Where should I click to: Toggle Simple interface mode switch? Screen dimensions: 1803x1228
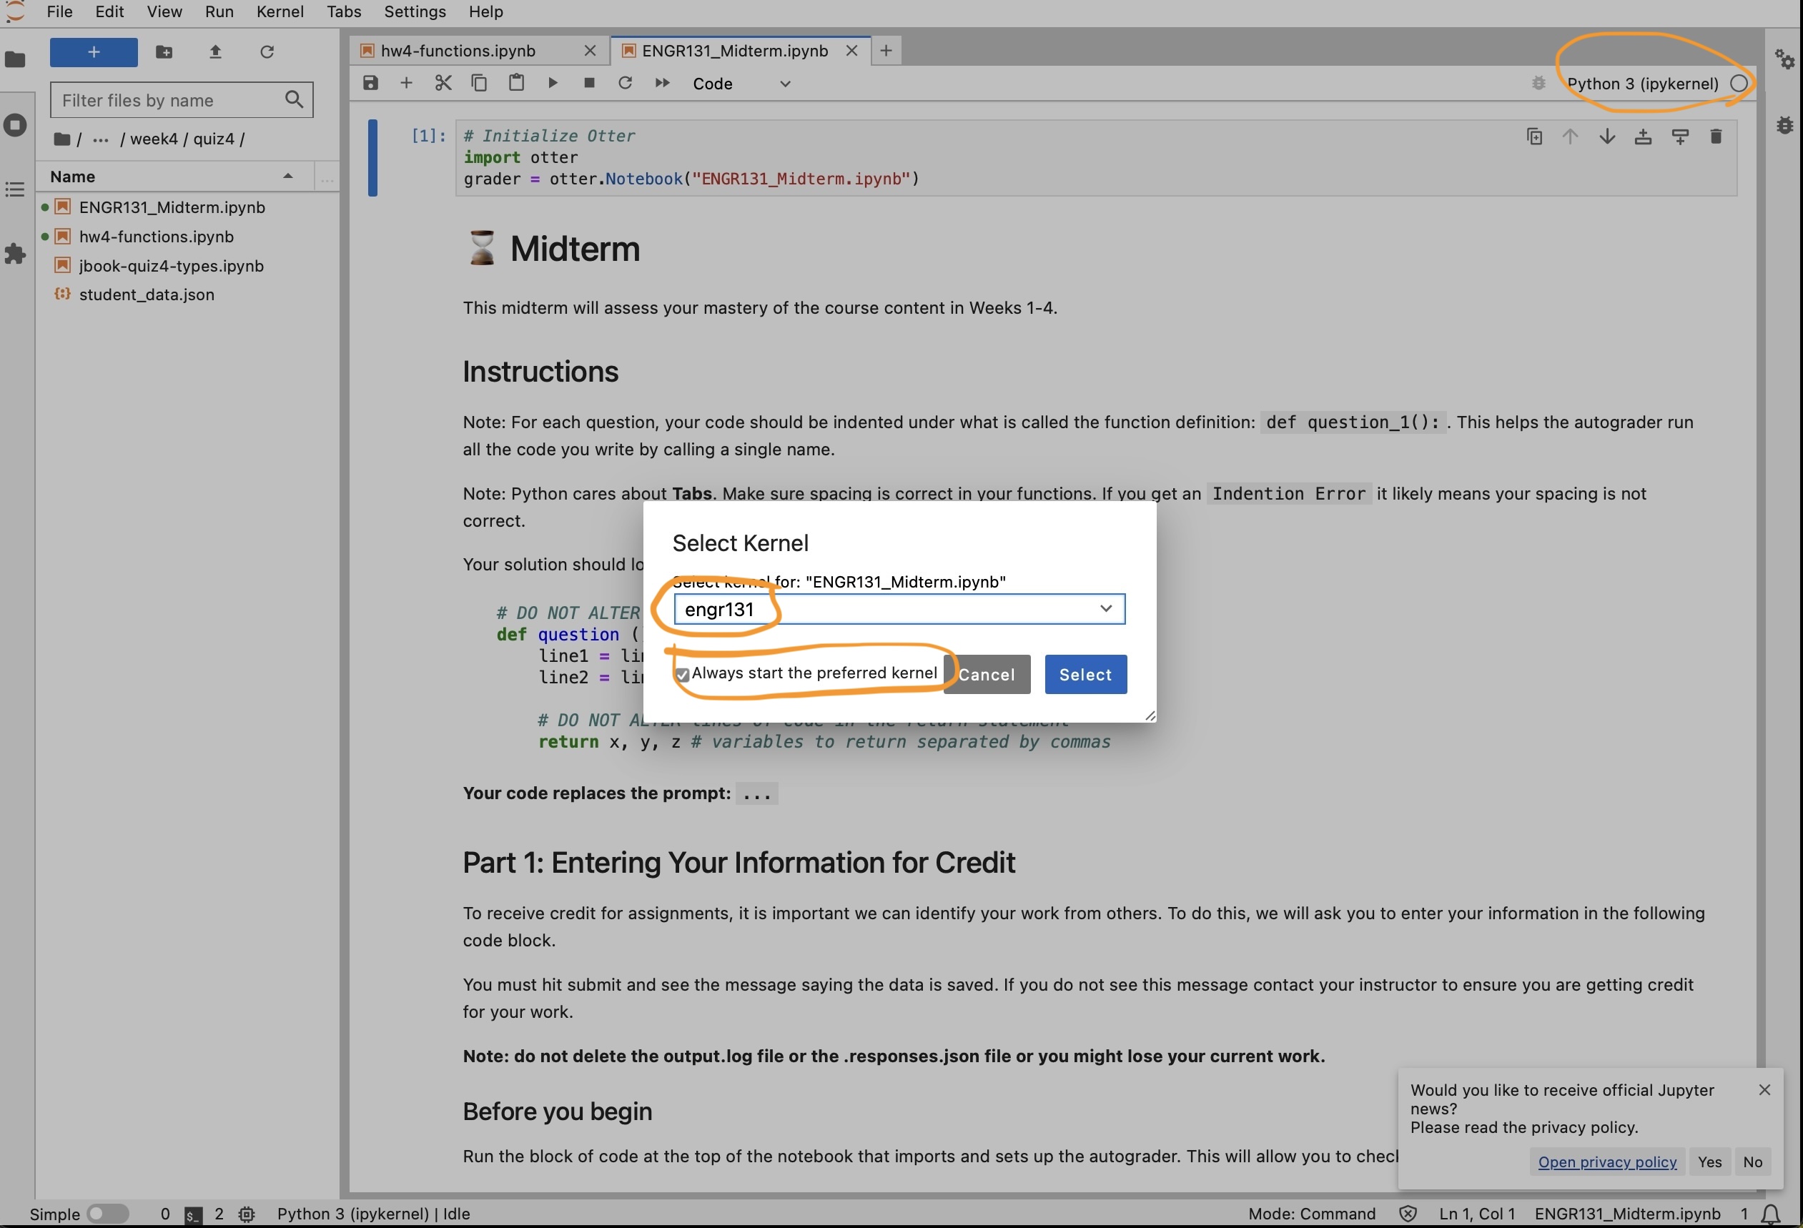[x=108, y=1214]
